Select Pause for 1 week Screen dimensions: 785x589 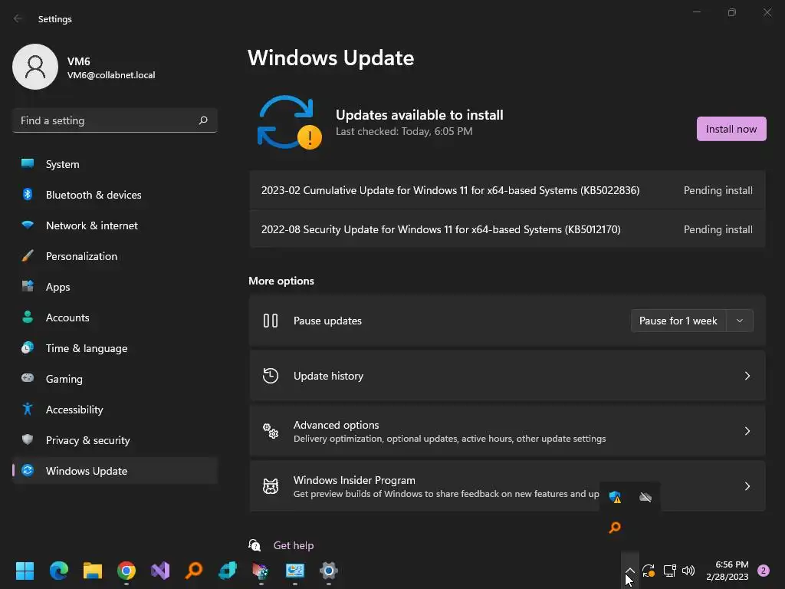[678, 321]
